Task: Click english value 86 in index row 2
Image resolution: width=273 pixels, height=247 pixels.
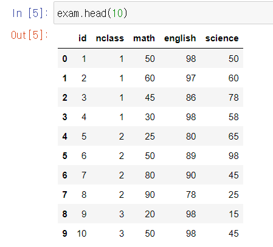Action: click(x=191, y=98)
